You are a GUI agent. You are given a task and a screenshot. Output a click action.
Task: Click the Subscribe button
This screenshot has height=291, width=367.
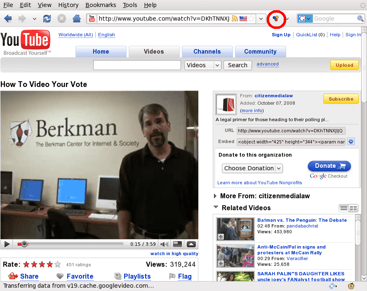[341, 99]
